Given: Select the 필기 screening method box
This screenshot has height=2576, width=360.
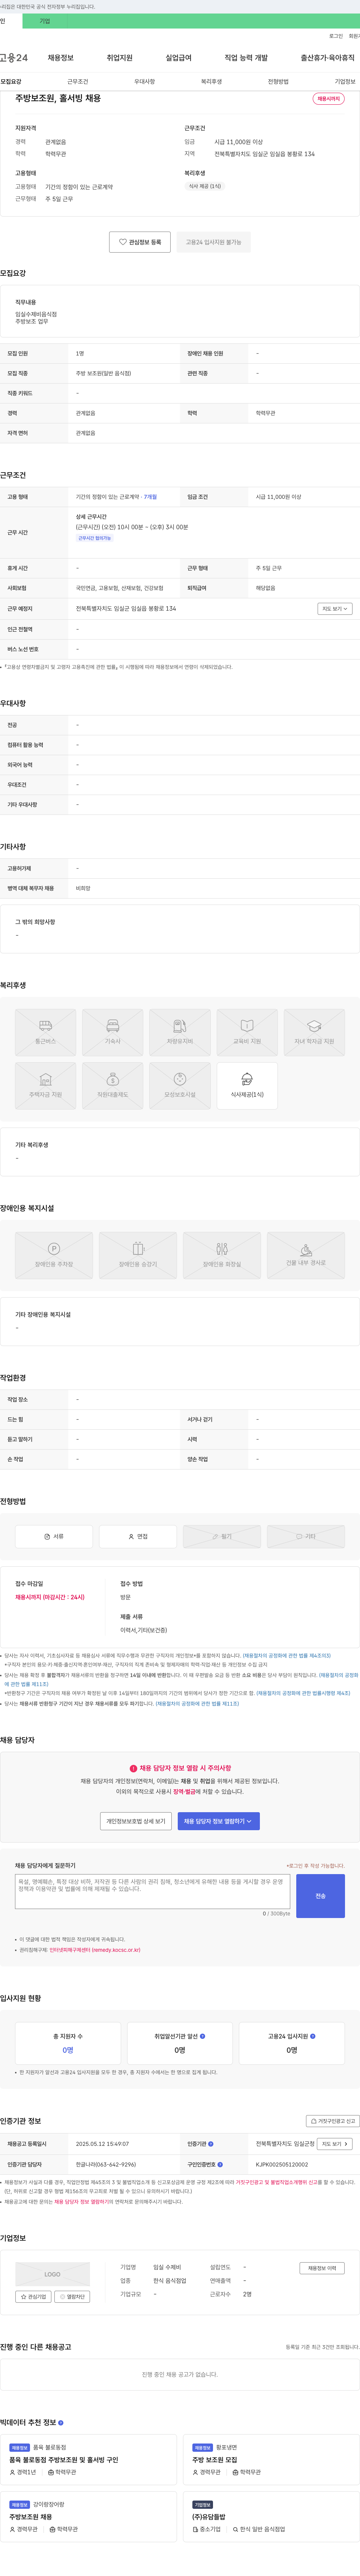Looking at the screenshot, I should click(x=222, y=1537).
